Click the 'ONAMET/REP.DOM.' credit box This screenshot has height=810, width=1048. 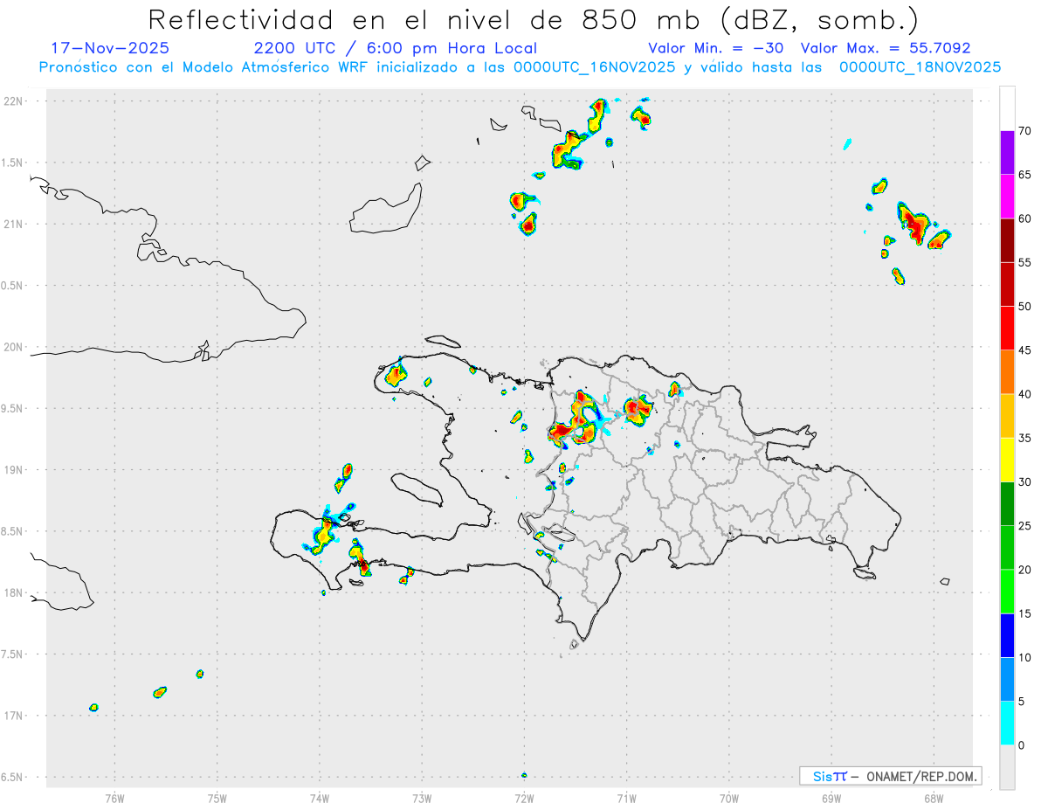[x=891, y=776]
